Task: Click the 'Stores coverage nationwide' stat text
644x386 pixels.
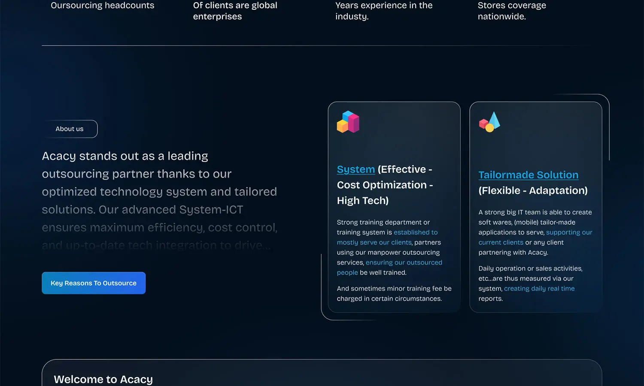Action: 512,11
